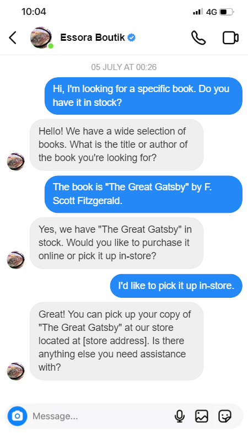Tap the avatar beside the [store address] reply
The image size is (248, 439).
click(x=15, y=371)
